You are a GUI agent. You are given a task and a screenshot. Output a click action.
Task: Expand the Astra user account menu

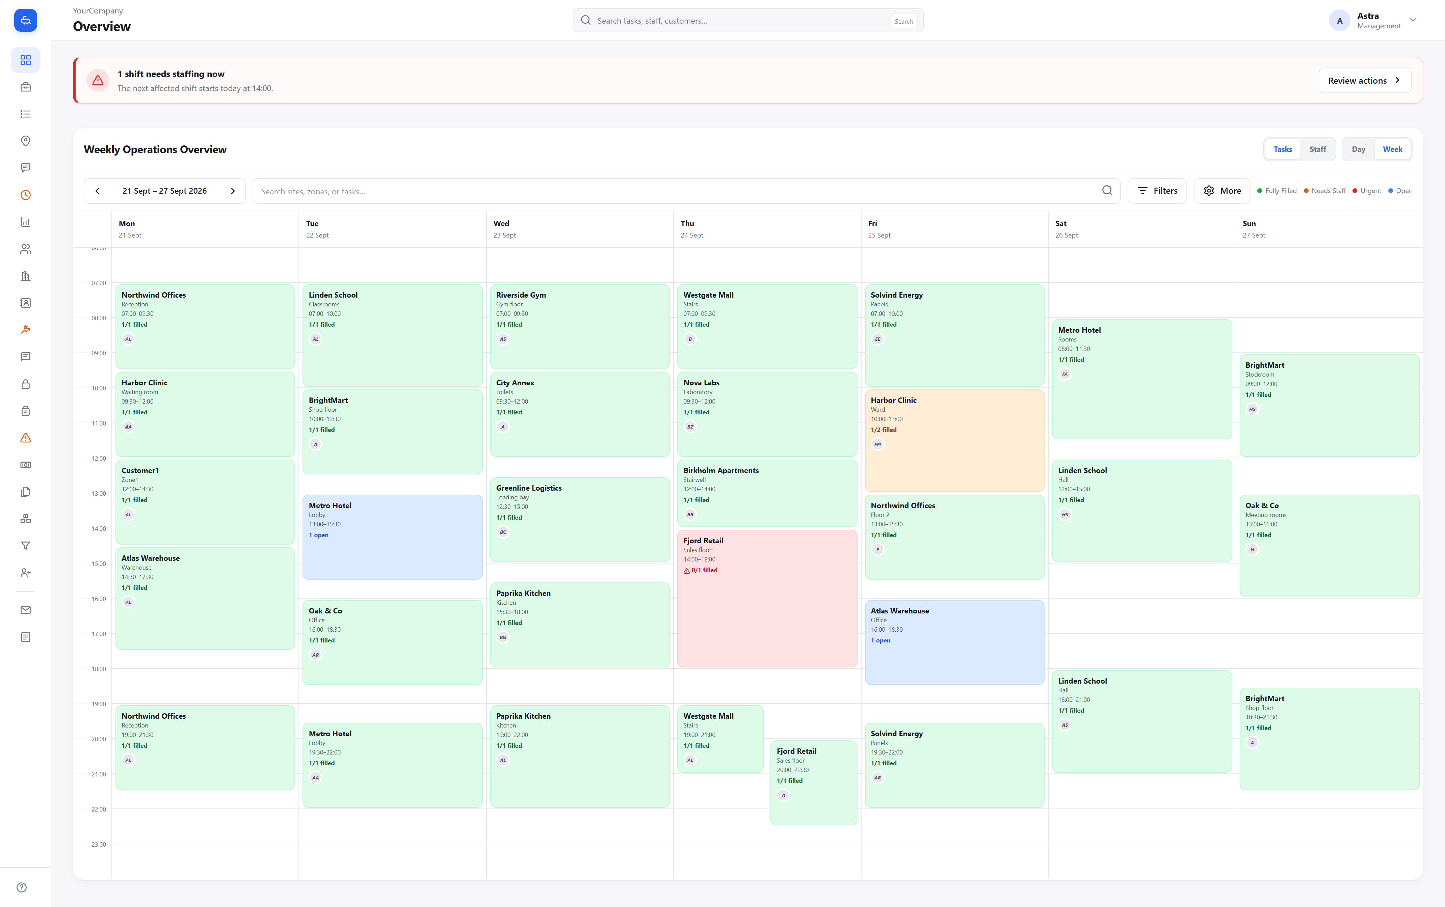click(x=1372, y=20)
